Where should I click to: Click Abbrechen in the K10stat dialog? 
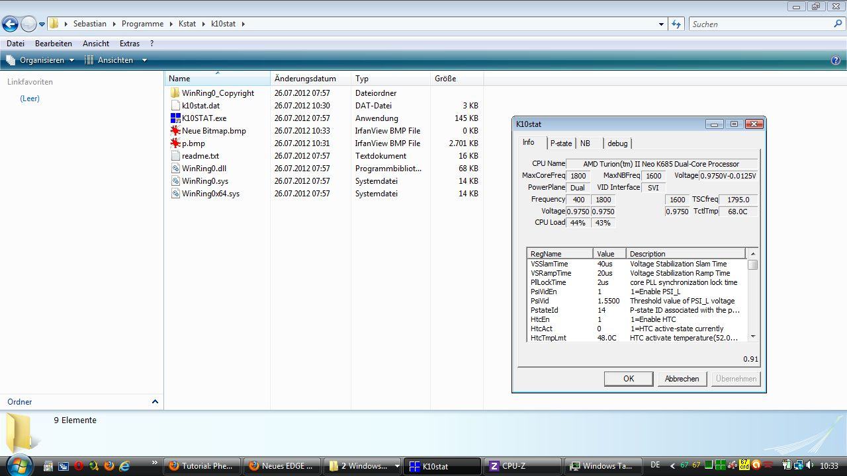682,379
